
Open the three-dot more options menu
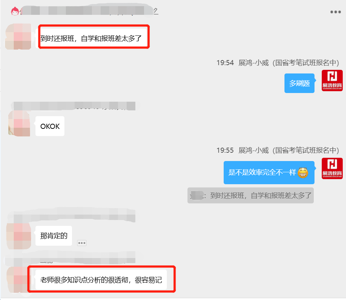(336, 12)
